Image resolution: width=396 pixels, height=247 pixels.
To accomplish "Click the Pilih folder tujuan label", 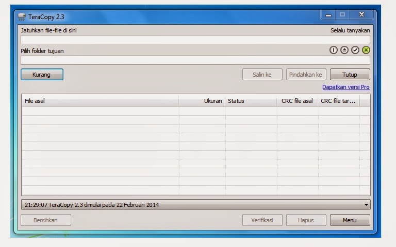I will pyautogui.click(x=42, y=51).
